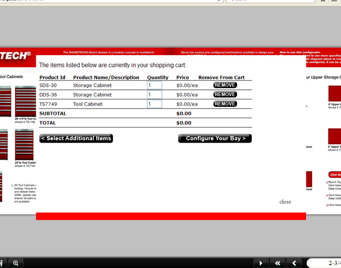Click Select Additional Items button
Image resolution: width=341 pixels, height=268 pixels.
(x=76, y=139)
